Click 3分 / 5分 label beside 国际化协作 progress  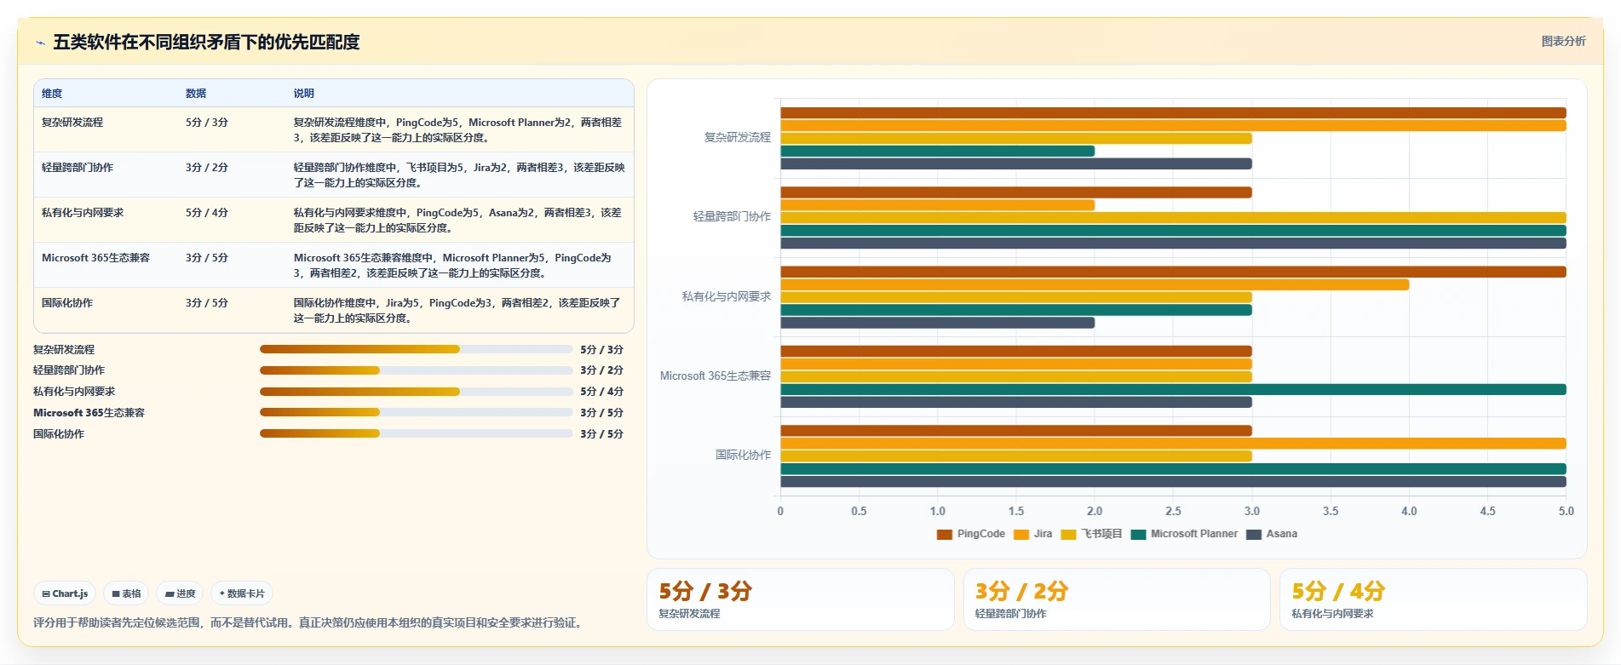(601, 433)
